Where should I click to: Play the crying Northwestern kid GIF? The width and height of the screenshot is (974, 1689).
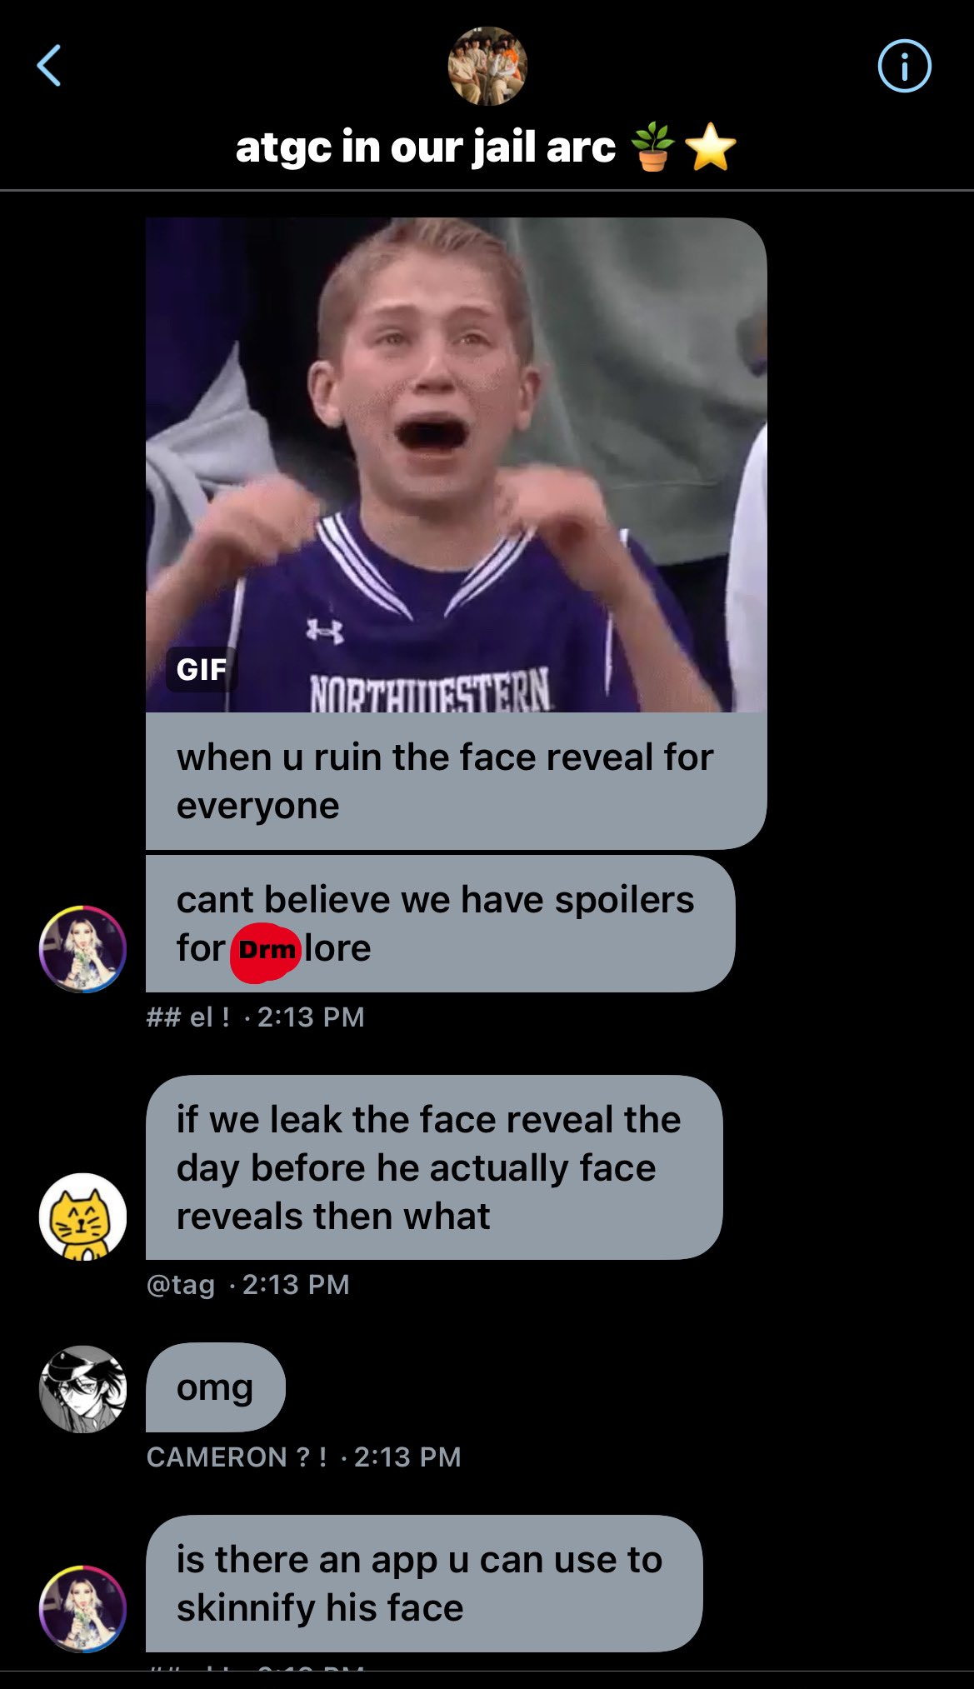click(456, 465)
